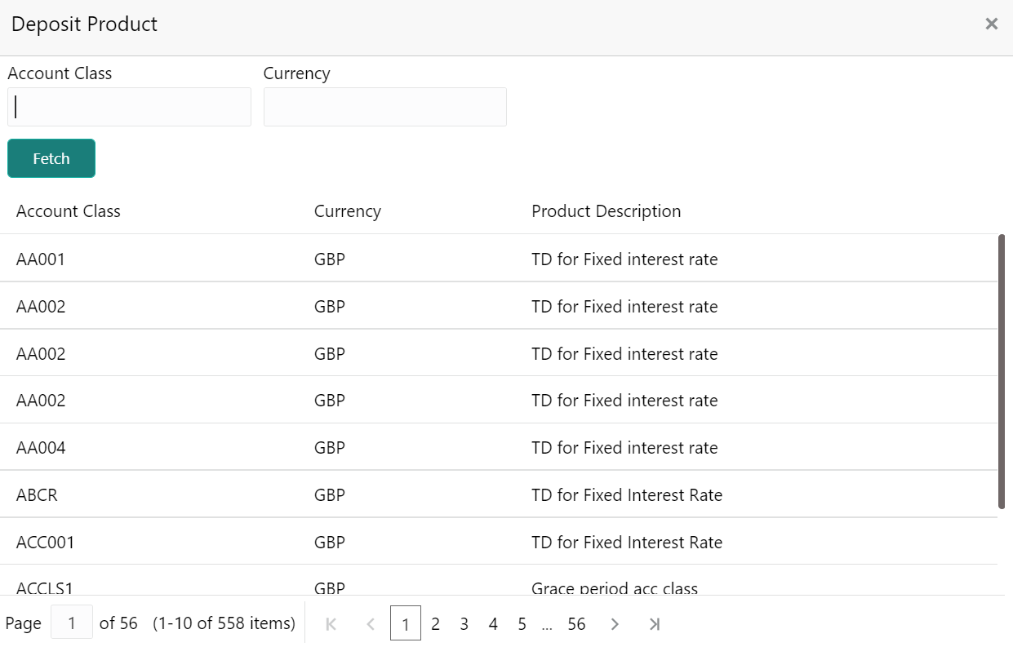Click the vertical scrollbar of the table
Screen dimensions: 1013x647
[1002, 371]
